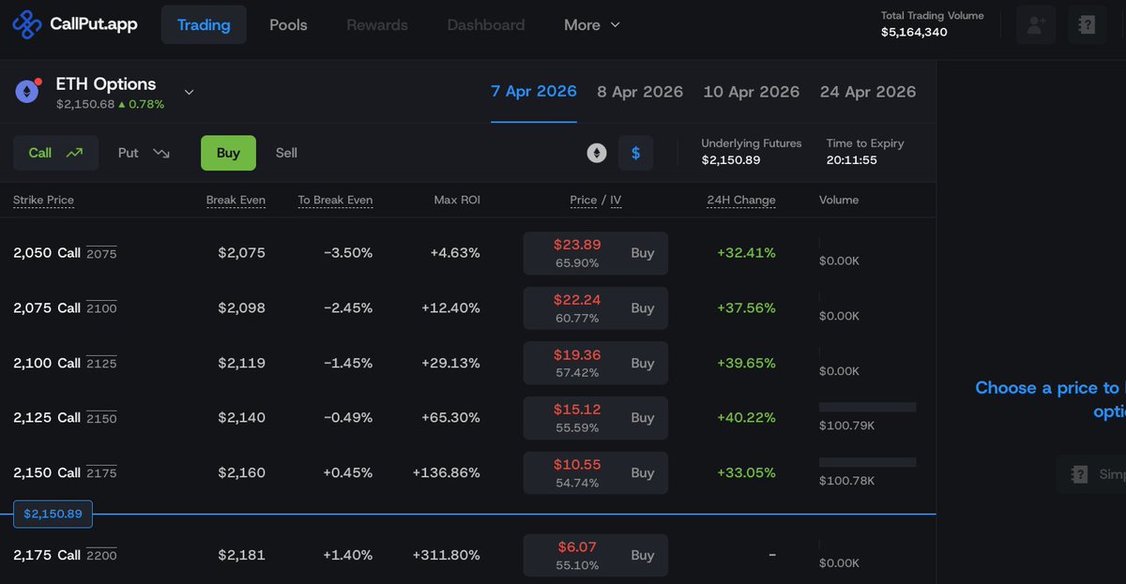The image size is (1126, 584).
Task: Click the +40.22% 24H change value
Action: pyautogui.click(x=746, y=418)
